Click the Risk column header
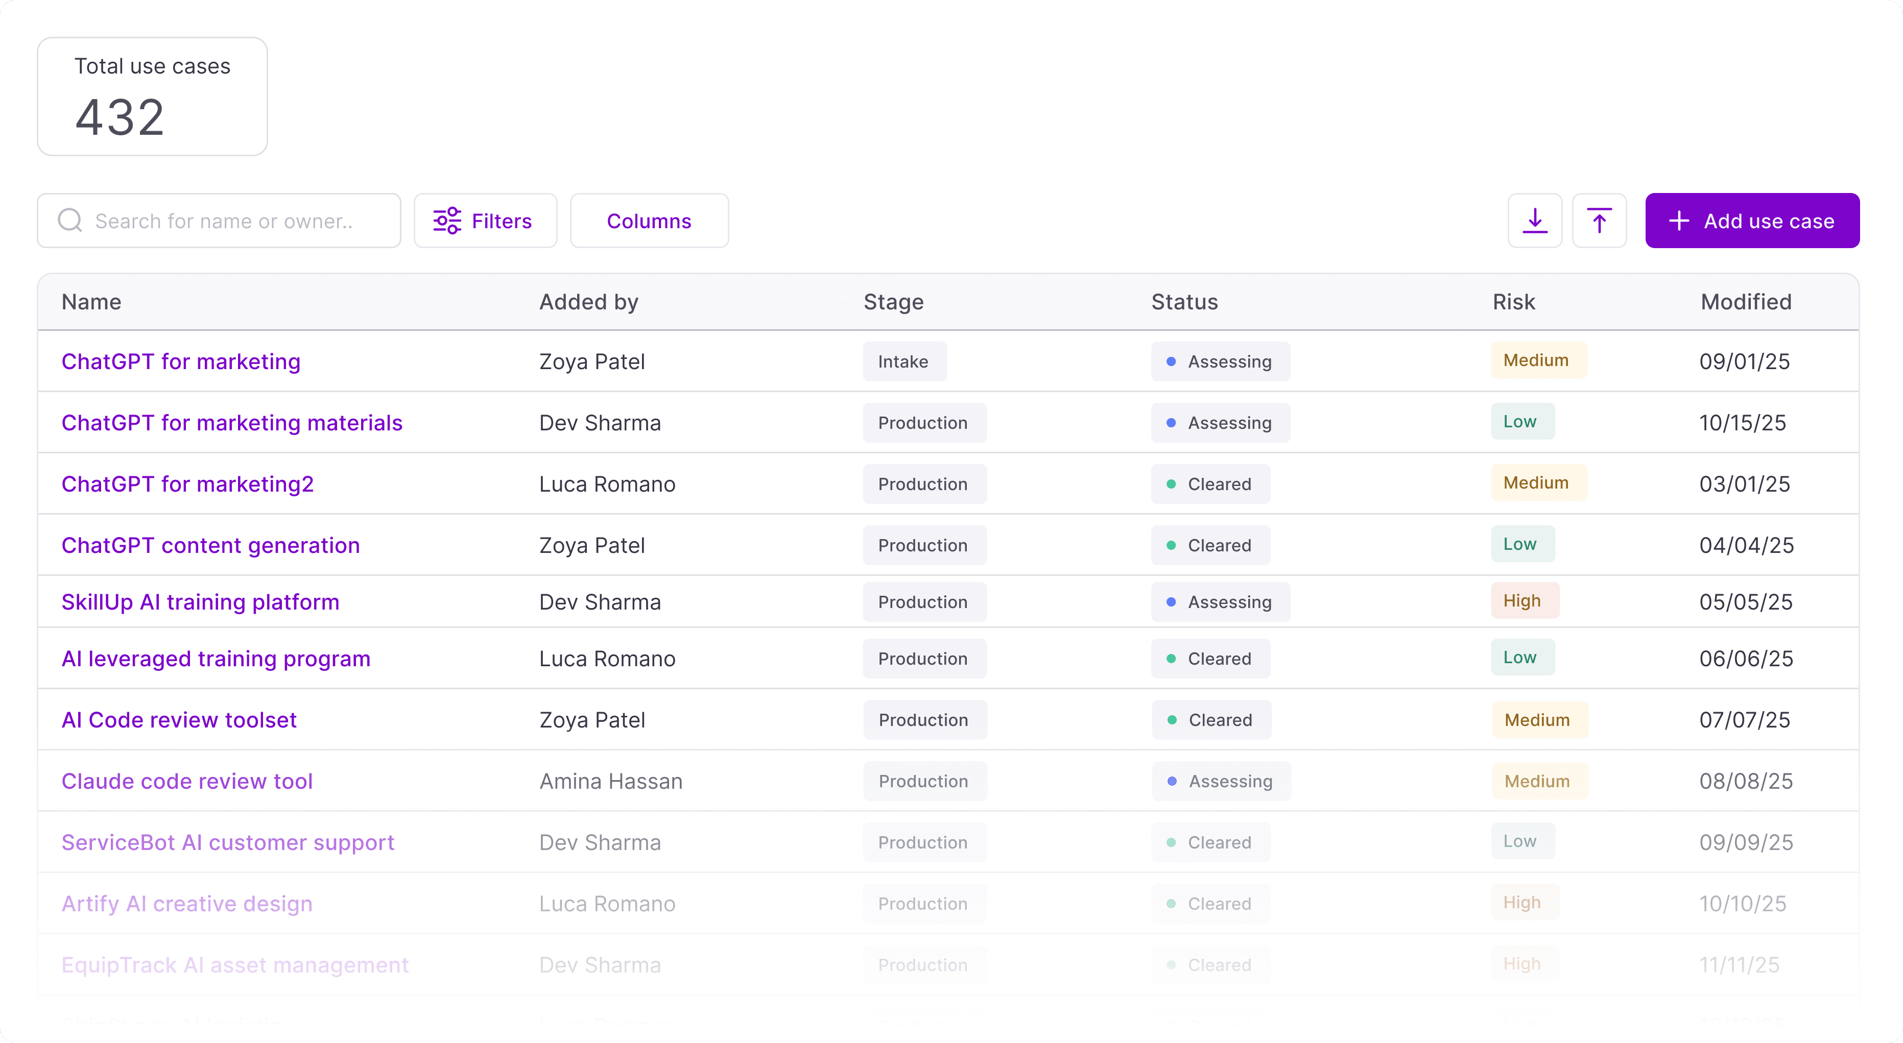The width and height of the screenshot is (1903, 1043). [1513, 301]
